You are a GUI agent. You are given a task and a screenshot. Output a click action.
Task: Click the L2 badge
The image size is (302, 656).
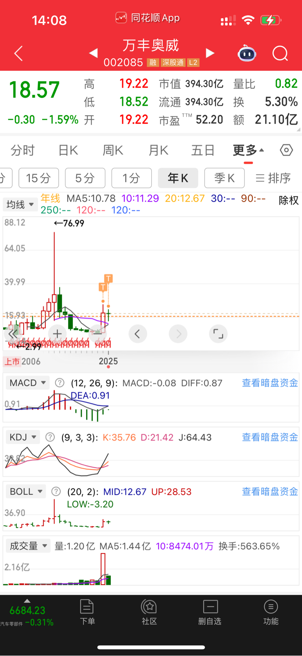point(193,63)
